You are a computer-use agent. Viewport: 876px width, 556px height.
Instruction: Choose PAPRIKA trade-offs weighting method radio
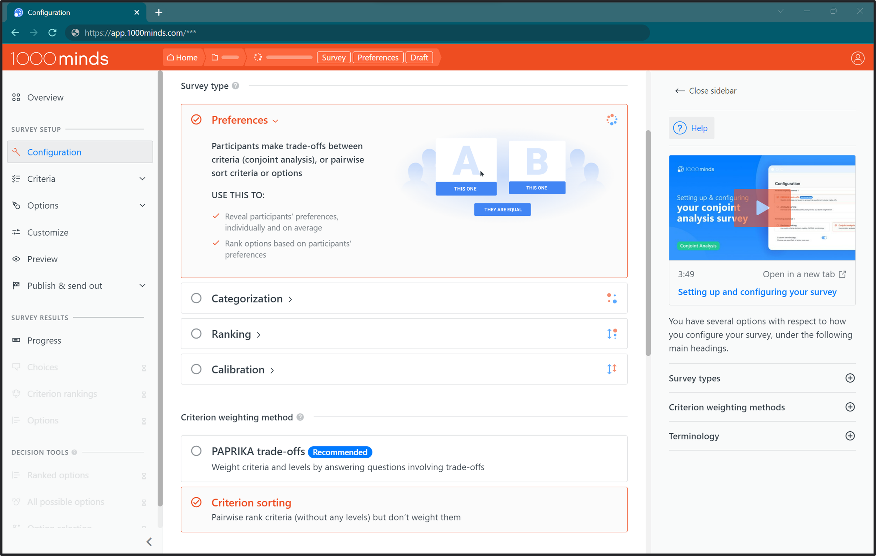click(x=196, y=451)
